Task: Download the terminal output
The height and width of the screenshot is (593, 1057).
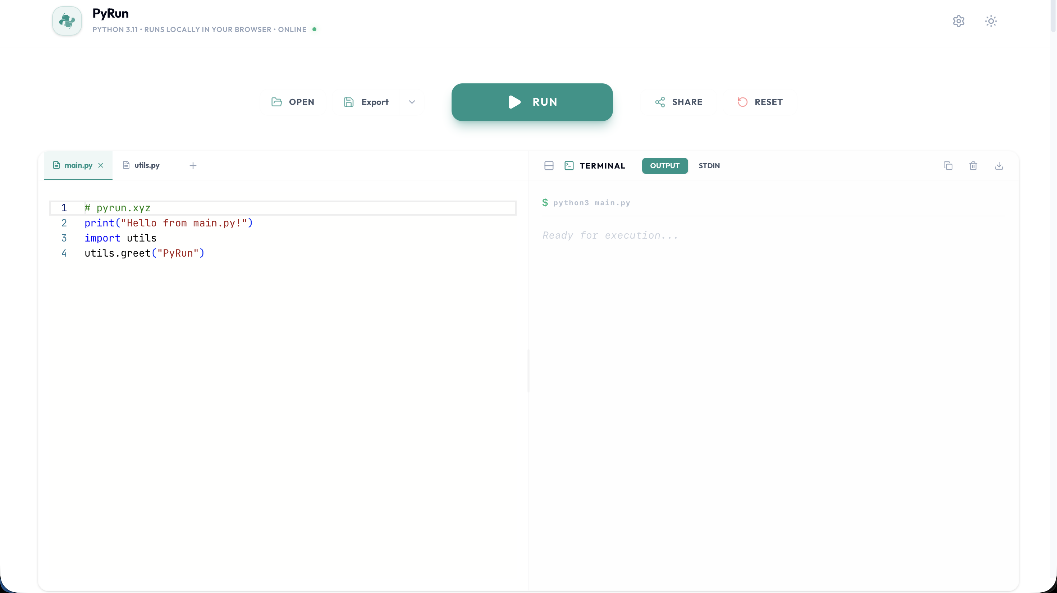Action: (x=999, y=166)
